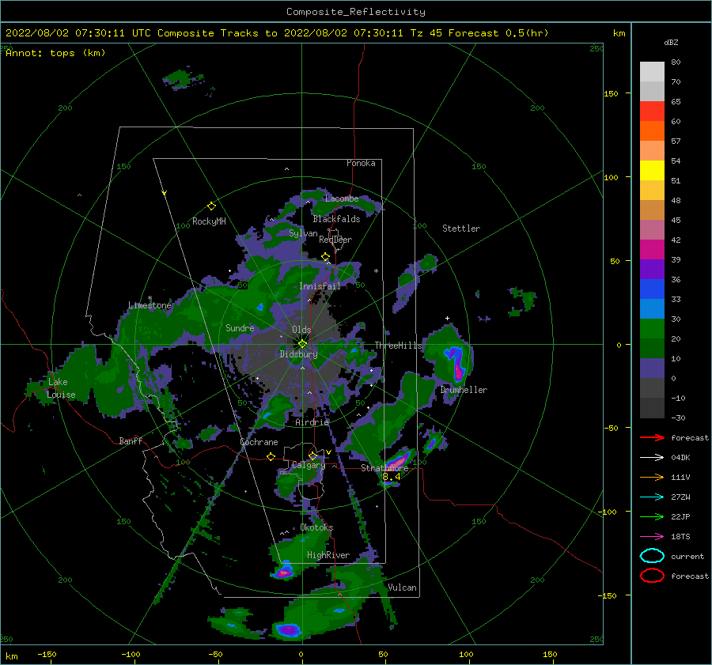Screen dimensions: 712x665
Task: Click the magenta 42–39 dBZ swatch
Action: [652, 249]
